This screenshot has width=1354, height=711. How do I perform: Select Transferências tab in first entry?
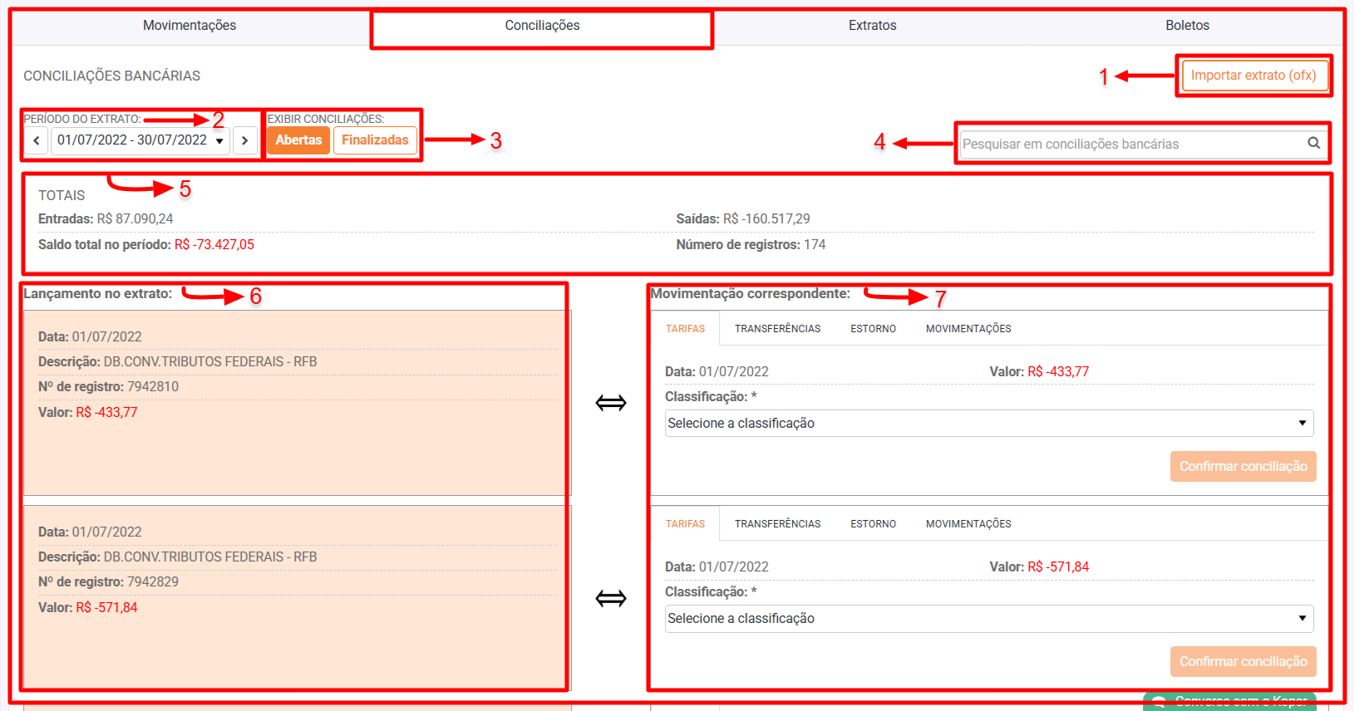pos(777,329)
